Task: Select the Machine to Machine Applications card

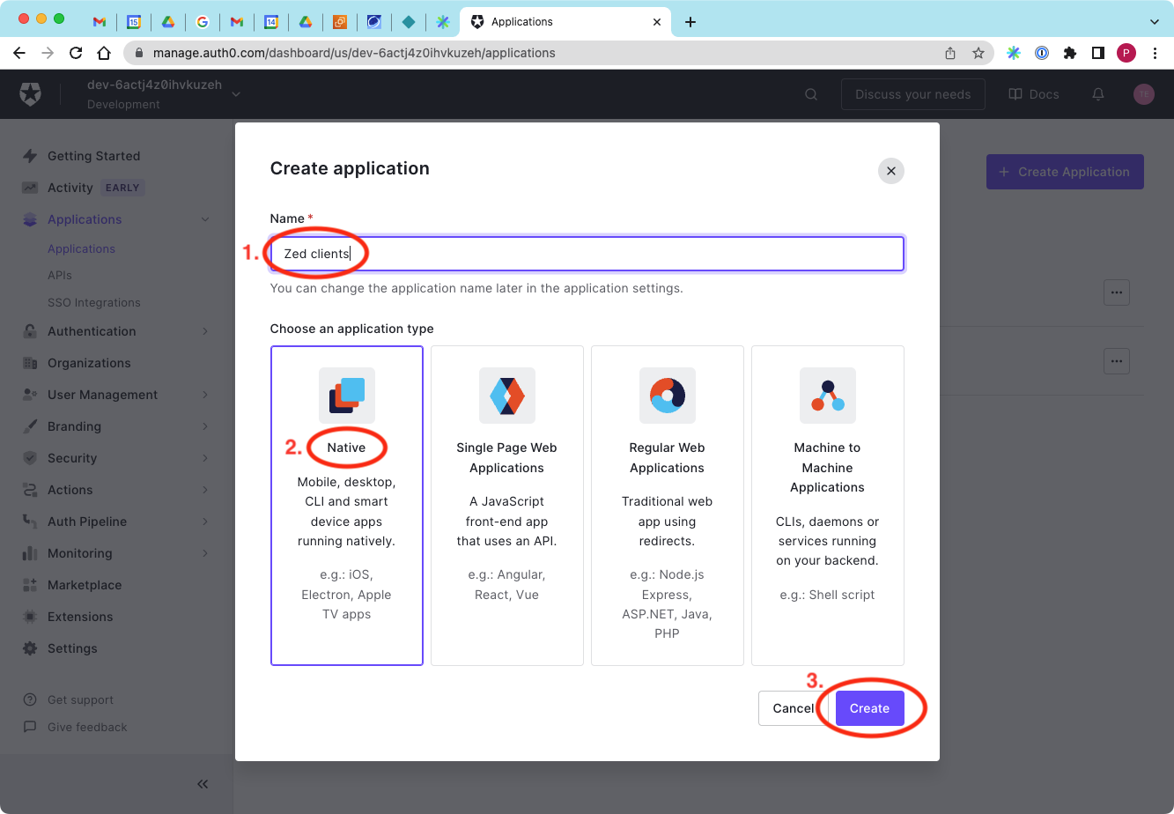Action: click(x=828, y=506)
